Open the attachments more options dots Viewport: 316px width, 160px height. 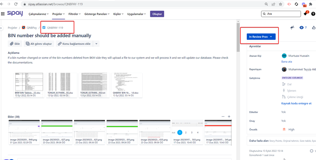pyautogui.click(x=223, y=117)
